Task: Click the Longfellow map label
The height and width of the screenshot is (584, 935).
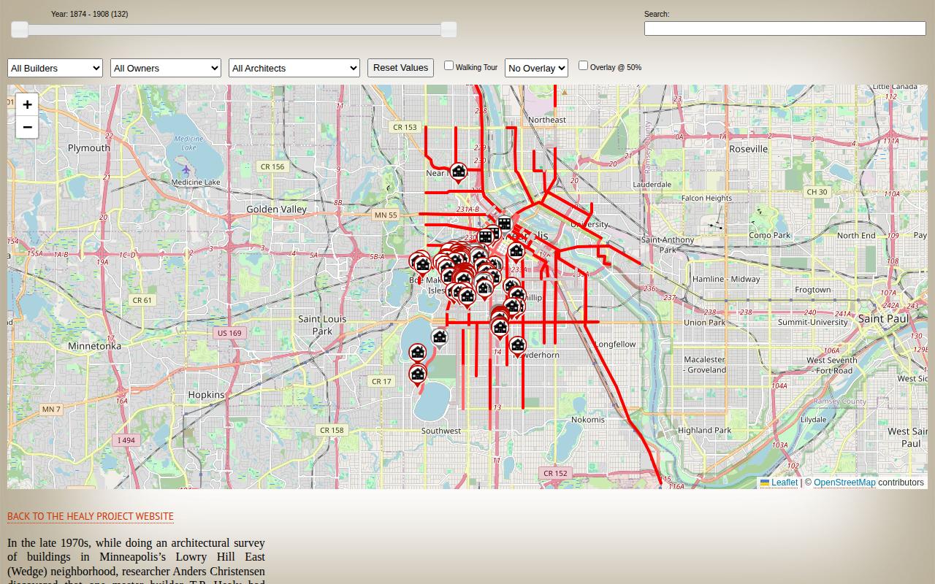Action: [x=615, y=345]
